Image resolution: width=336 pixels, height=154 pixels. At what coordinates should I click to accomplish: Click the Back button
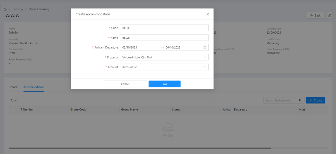pyautogui.click(x=315, y=15)
